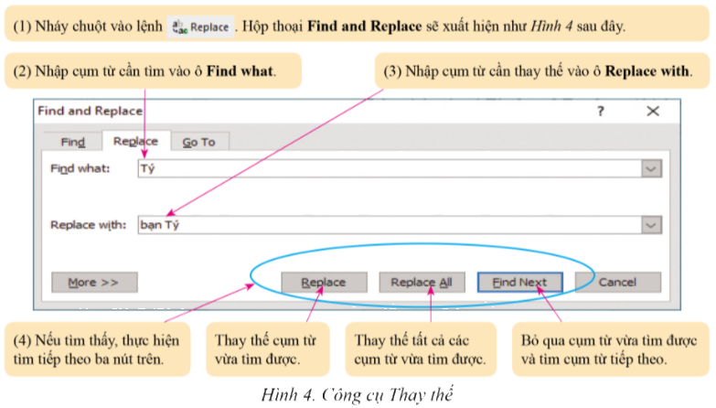The height and width of the screenshot is (408, 716).
Task: Click the Replace All button
Action: (422, 283)
